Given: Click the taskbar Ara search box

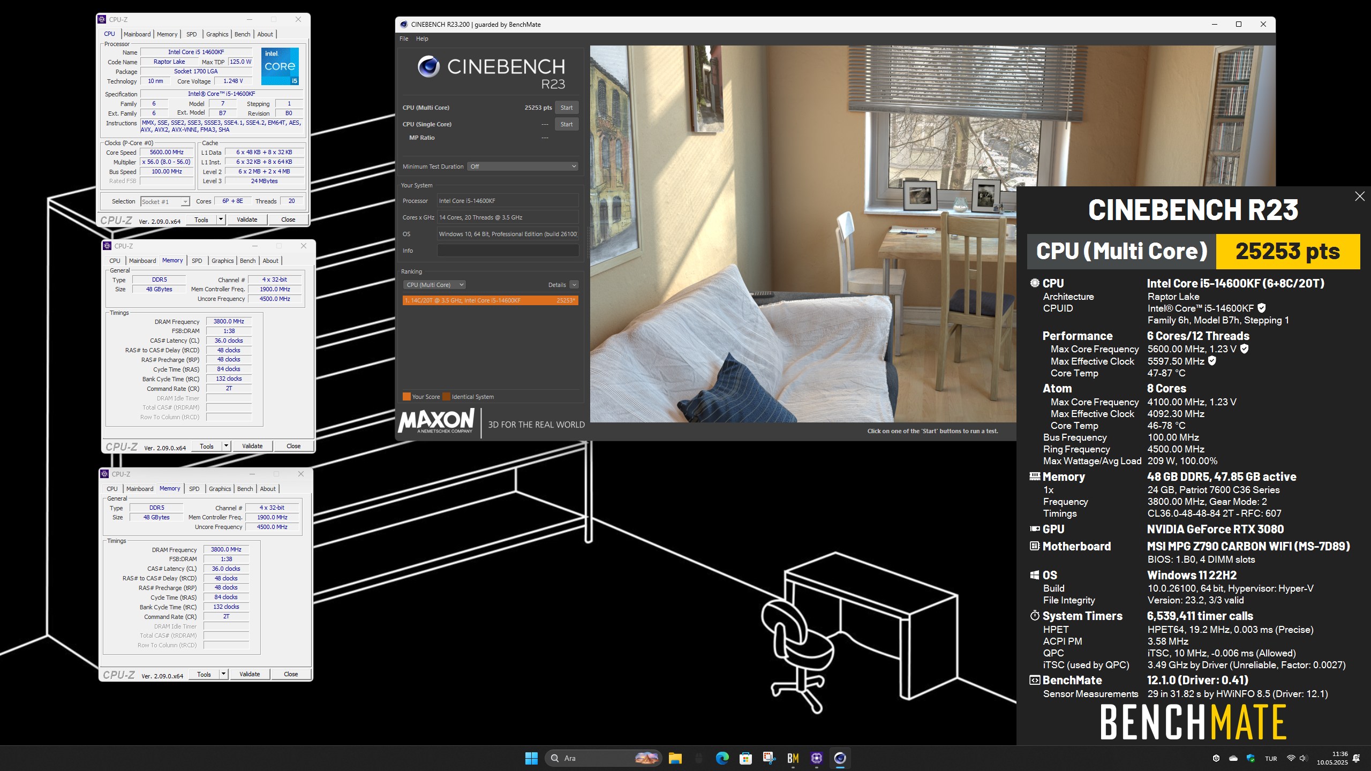Looking at the screenshot, I should [604, 758].
